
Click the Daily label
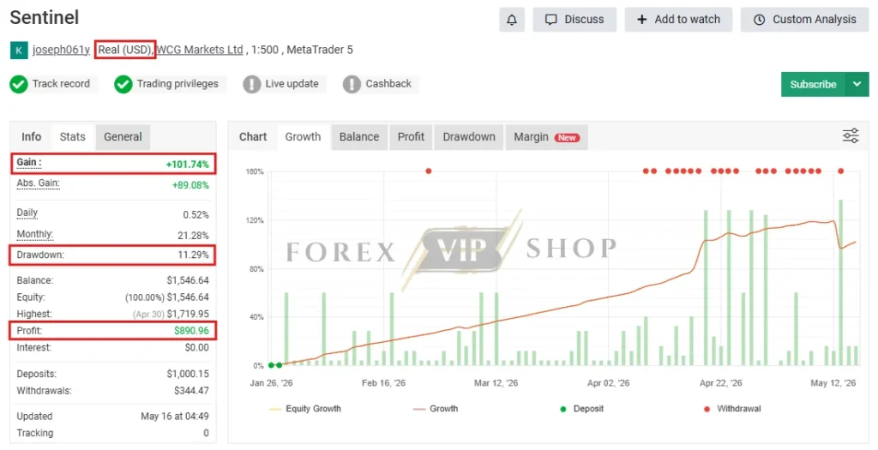tap(27, 213)
